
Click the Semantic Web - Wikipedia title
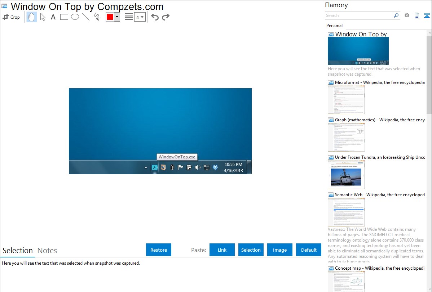coord(380,194)
